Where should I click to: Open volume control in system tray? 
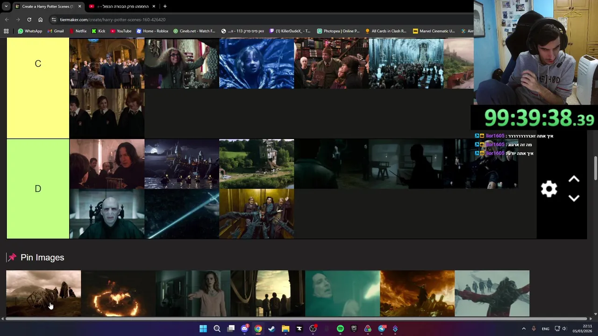pos(564,329)
